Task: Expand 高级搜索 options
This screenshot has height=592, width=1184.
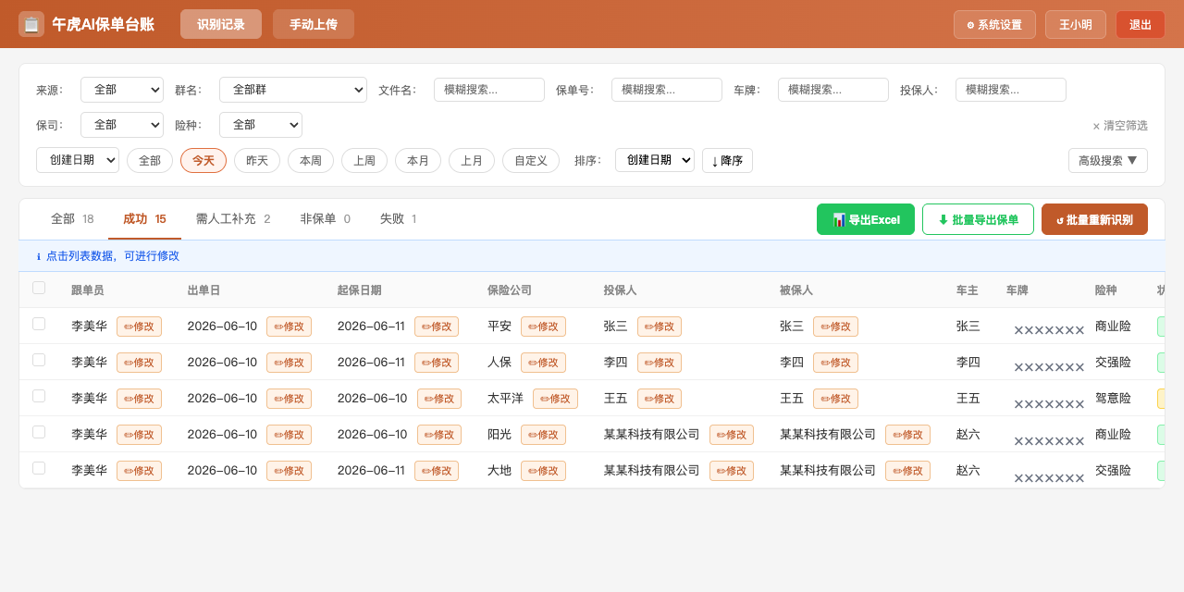Action: click(x=1108, y=160)
